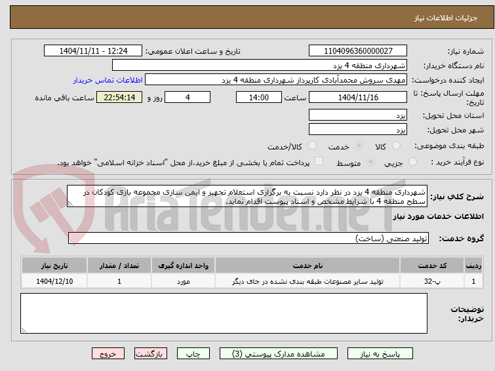The image size is (495, 371).
Task: Click the page title 'جزئیات اطلاعات نیاز'
Action: [x=445, y=18]
